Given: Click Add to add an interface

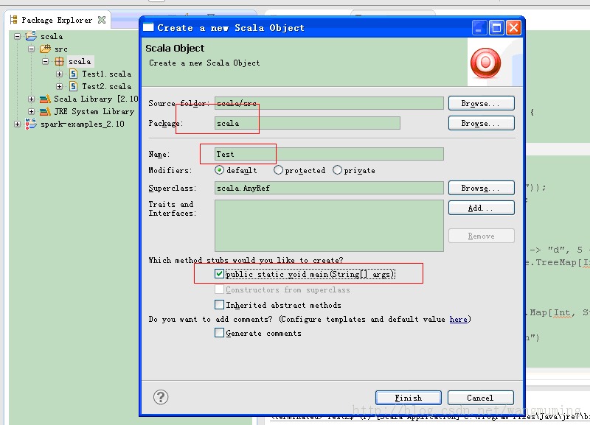Looking at the screenshot, I should click(x=482, y=208).
